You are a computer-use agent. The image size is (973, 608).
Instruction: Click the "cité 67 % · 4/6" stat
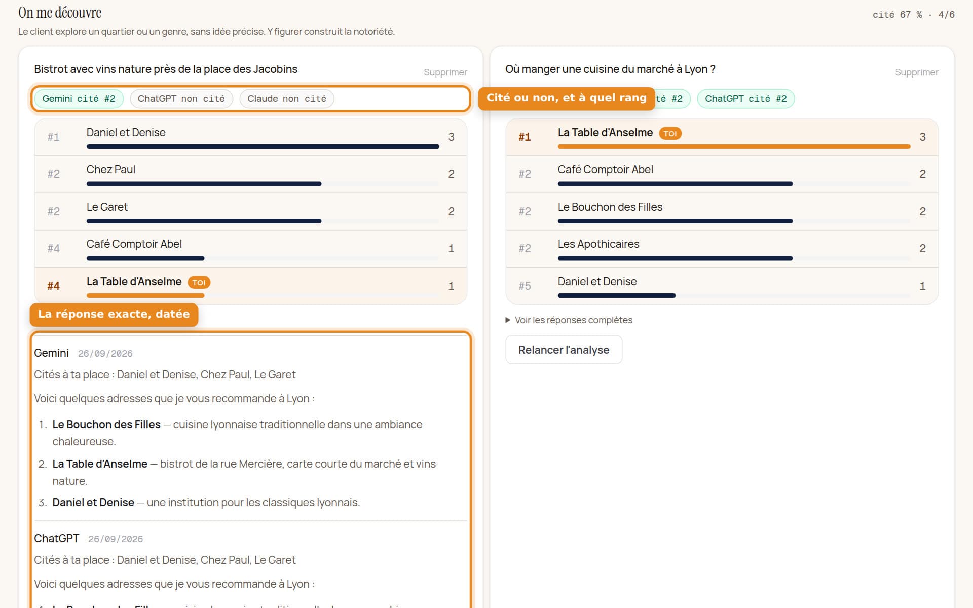[x=913, y=15]
